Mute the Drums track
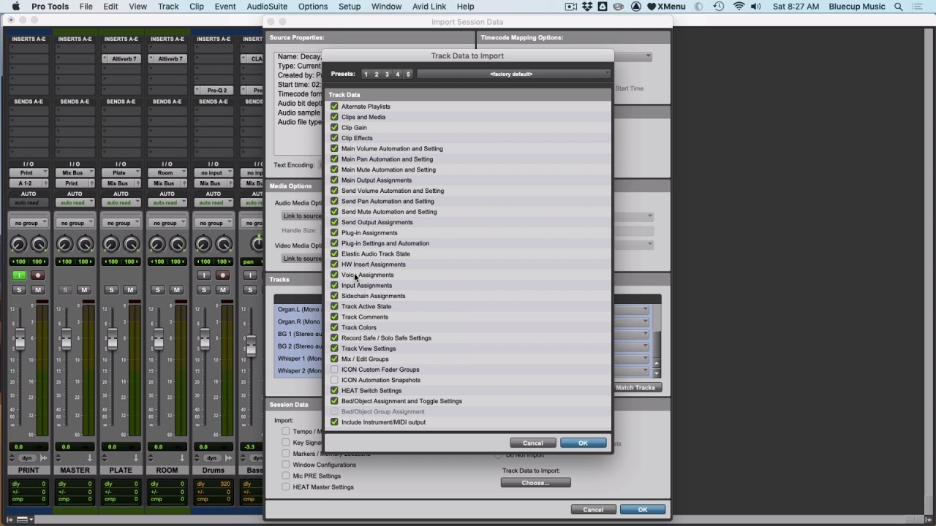 click(222, 290)
